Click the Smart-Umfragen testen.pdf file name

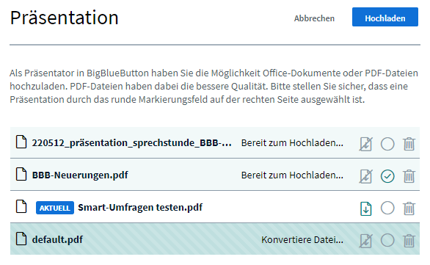140,208
